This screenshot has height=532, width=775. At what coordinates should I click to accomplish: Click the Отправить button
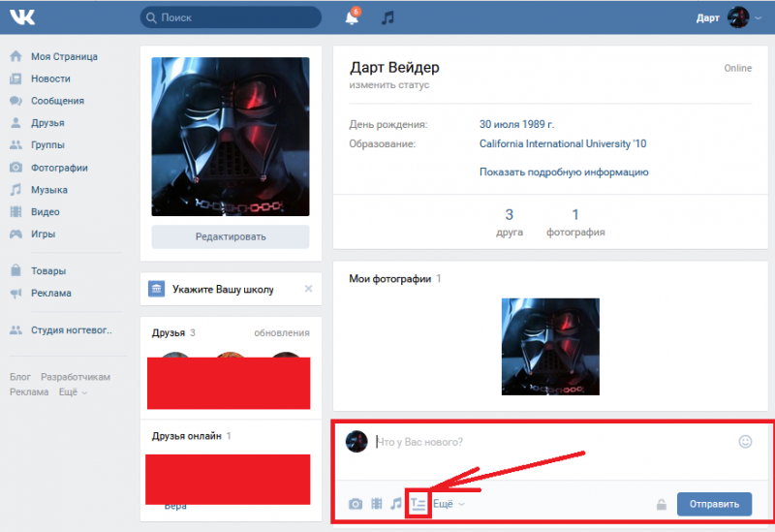714,504
